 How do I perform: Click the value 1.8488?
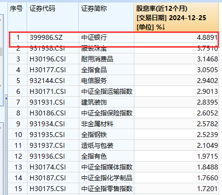(207, 167)
